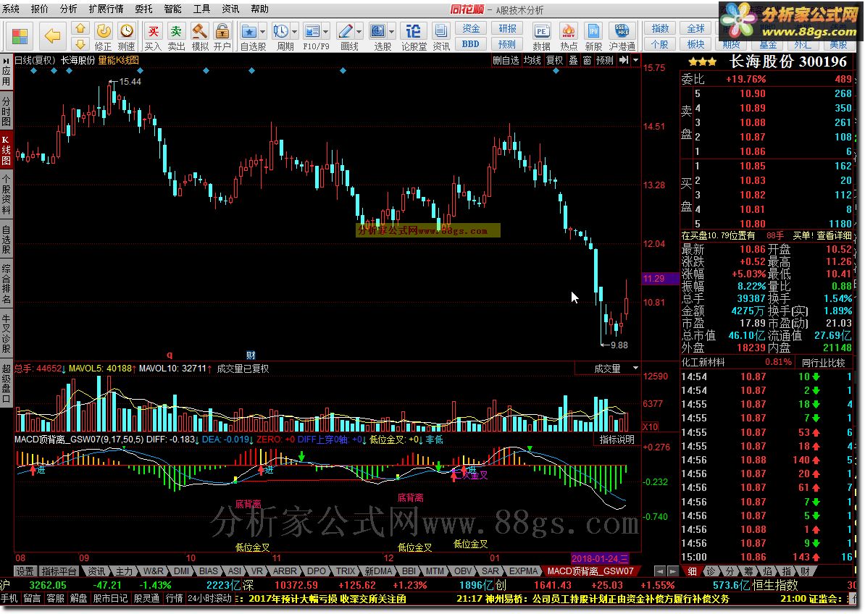The image size is (865, 614).
Task: Click the 24小时滚动 status bar item
Action: point(209,598)
